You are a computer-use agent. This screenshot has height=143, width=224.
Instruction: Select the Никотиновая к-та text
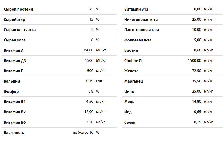141,20
